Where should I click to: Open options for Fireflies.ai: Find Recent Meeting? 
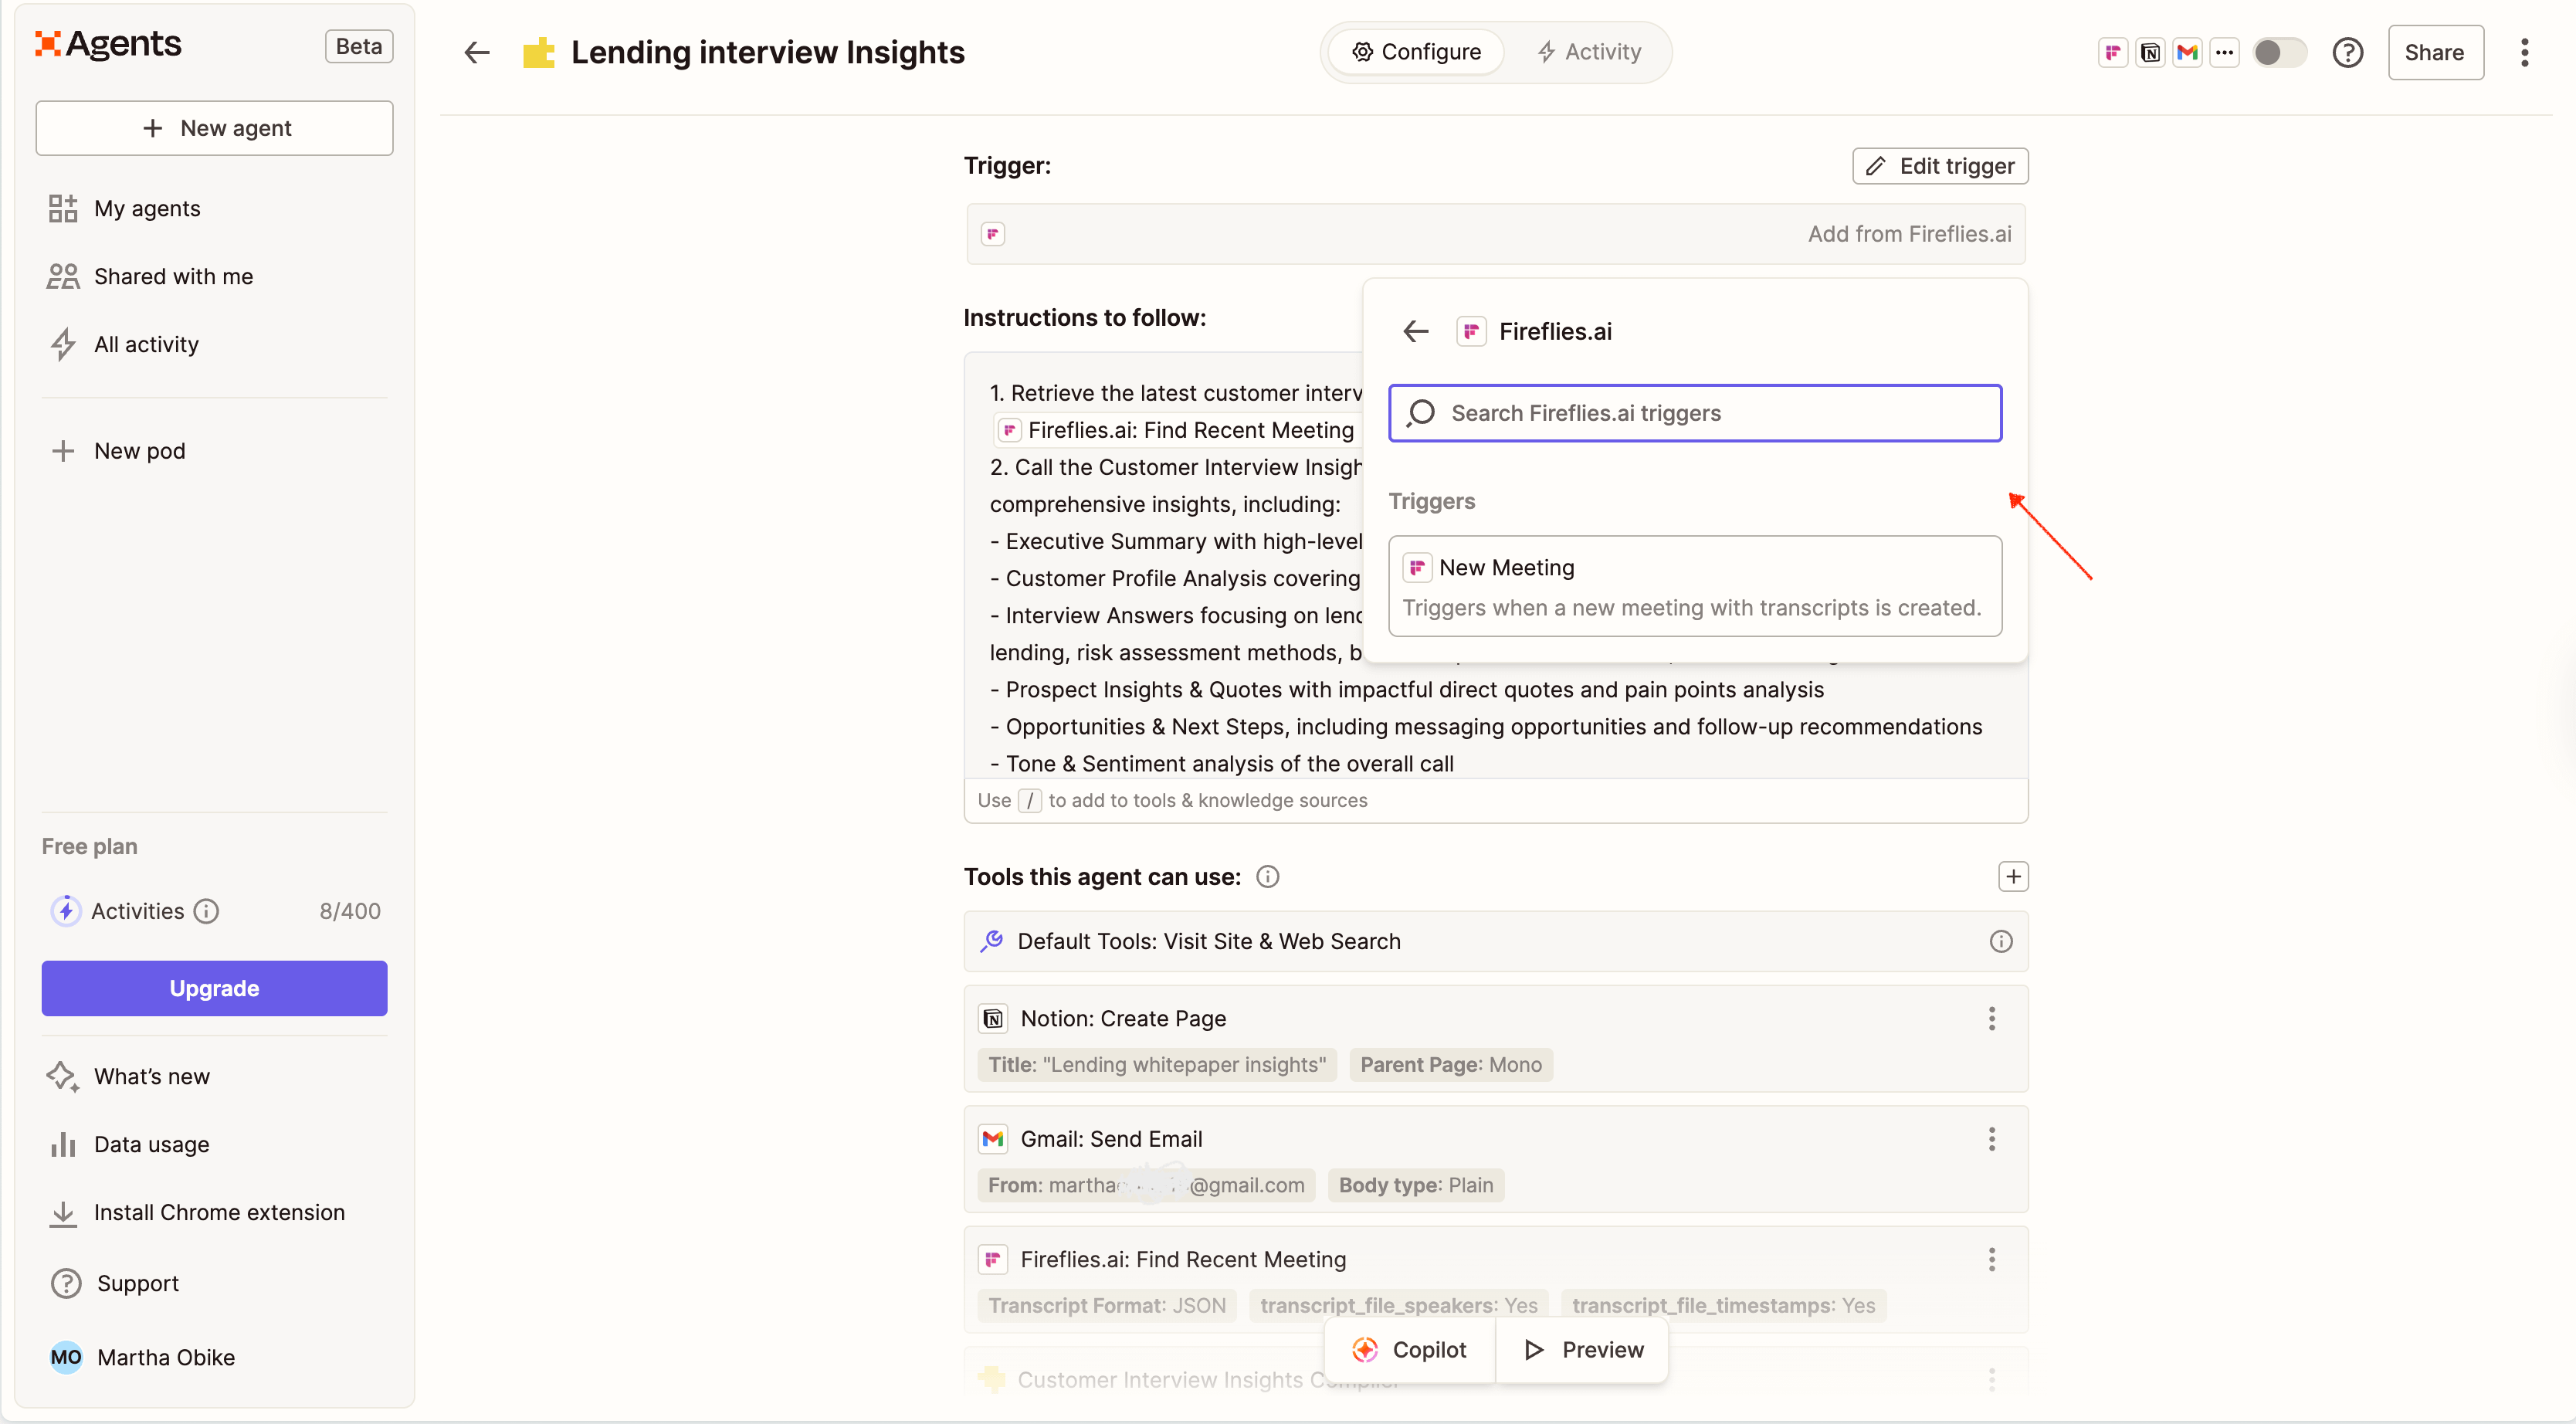pos(1991,1259)
